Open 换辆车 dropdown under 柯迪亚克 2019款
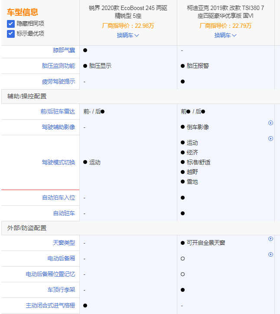The image size is (280, 314). pos(225,35)
